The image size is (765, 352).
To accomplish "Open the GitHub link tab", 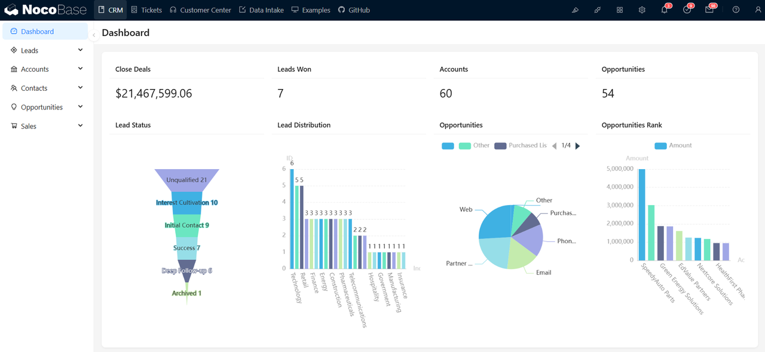I will point(354,10).
